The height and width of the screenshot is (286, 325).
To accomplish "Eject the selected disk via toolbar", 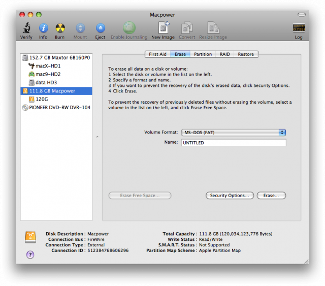I will pos(100,28).
